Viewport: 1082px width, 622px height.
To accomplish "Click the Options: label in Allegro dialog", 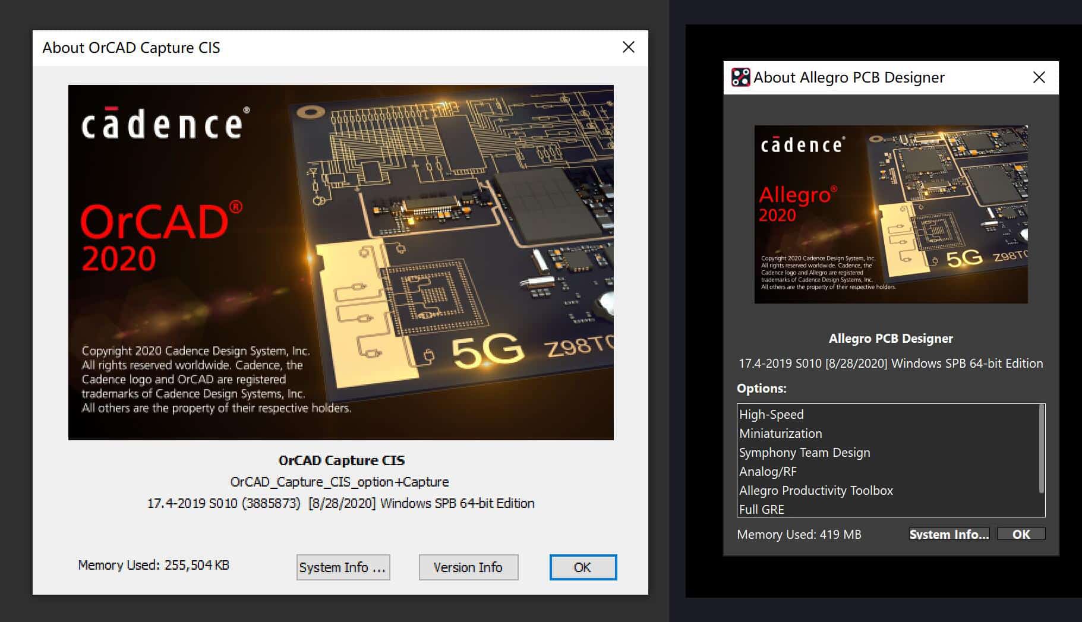I will pos(762,389).
